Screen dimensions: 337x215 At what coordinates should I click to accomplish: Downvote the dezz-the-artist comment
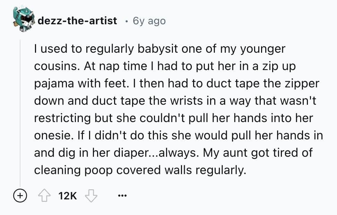(x=90, y=196)
